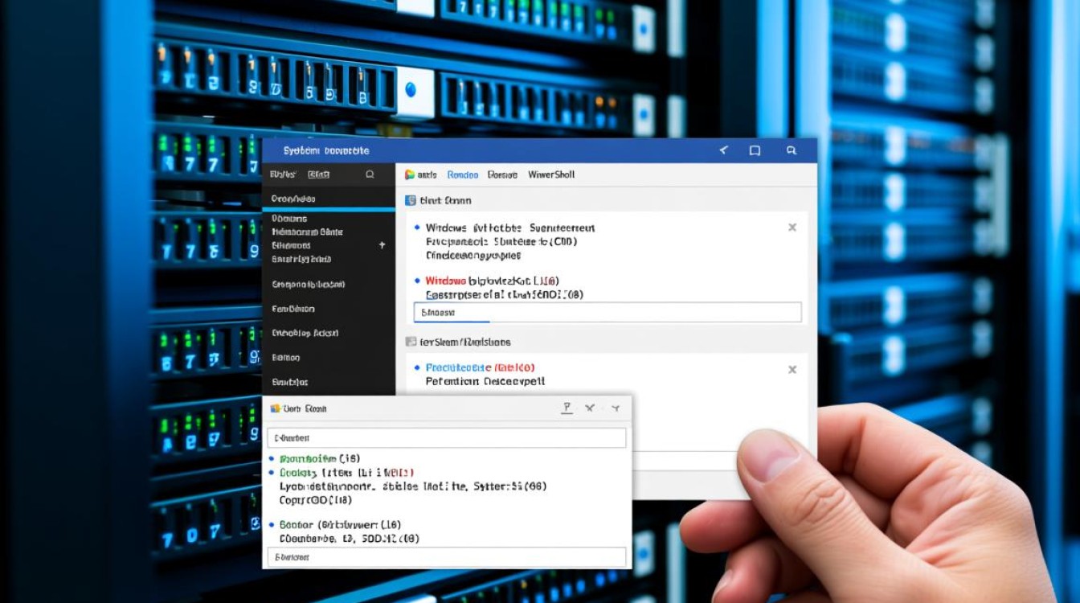Click the search icon atop the dark sidebar

(370, 174)
